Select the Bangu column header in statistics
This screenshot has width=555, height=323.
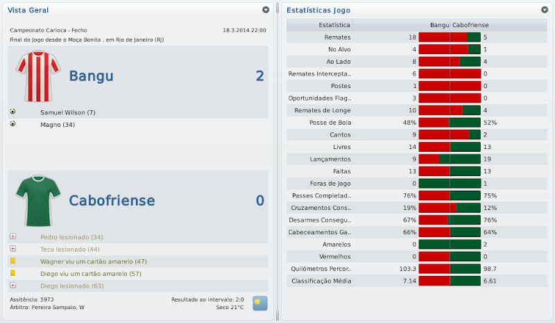439,25
